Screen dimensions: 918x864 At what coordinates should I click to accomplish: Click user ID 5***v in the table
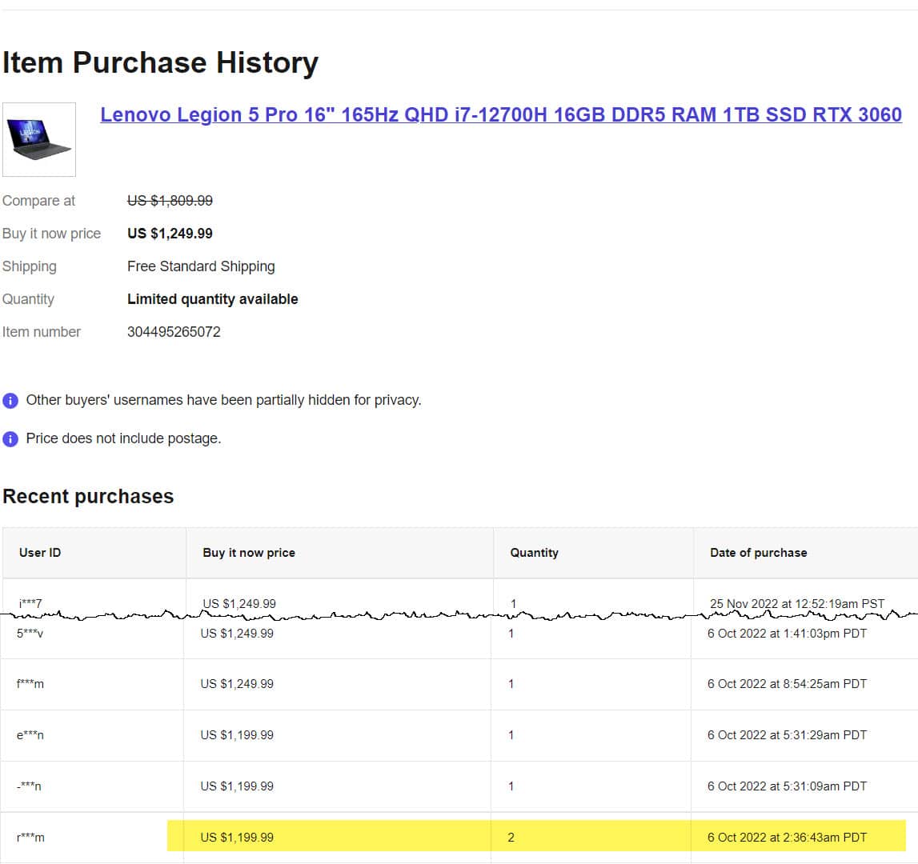pyautogui.click(x=30, y=634)
